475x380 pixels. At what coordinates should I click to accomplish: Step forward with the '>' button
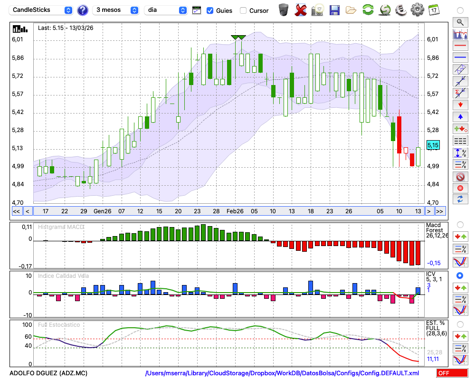(428, 211)
